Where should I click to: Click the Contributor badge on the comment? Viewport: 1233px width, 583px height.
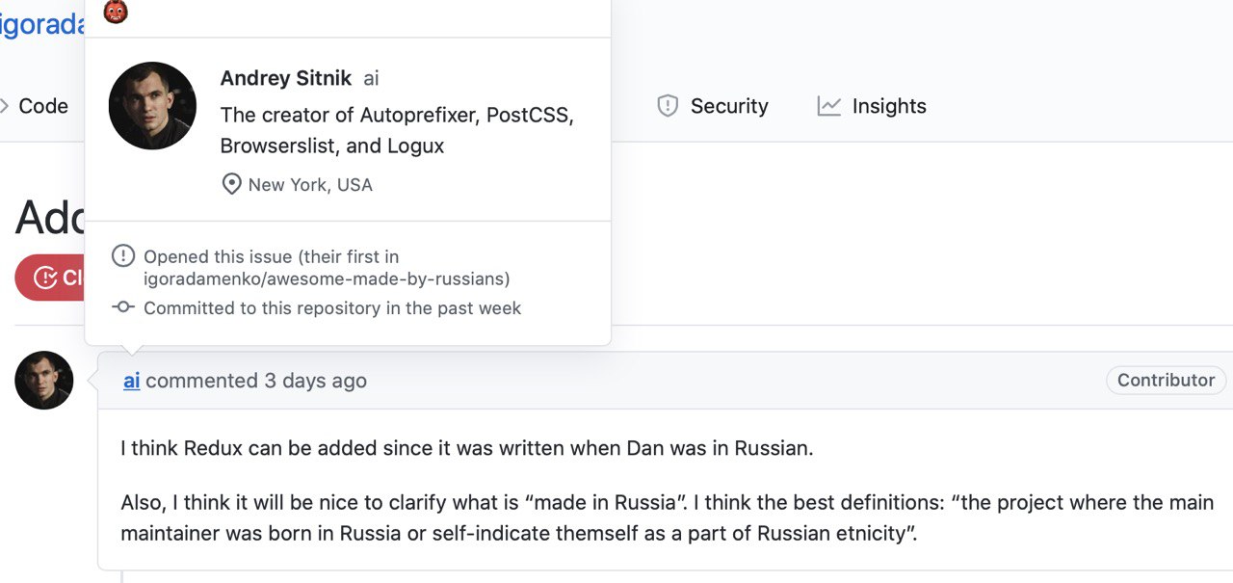pyautogui.click(x=1166, y=380)
